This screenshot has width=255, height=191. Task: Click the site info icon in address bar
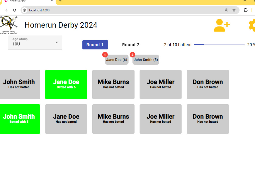tap(24, 10)
